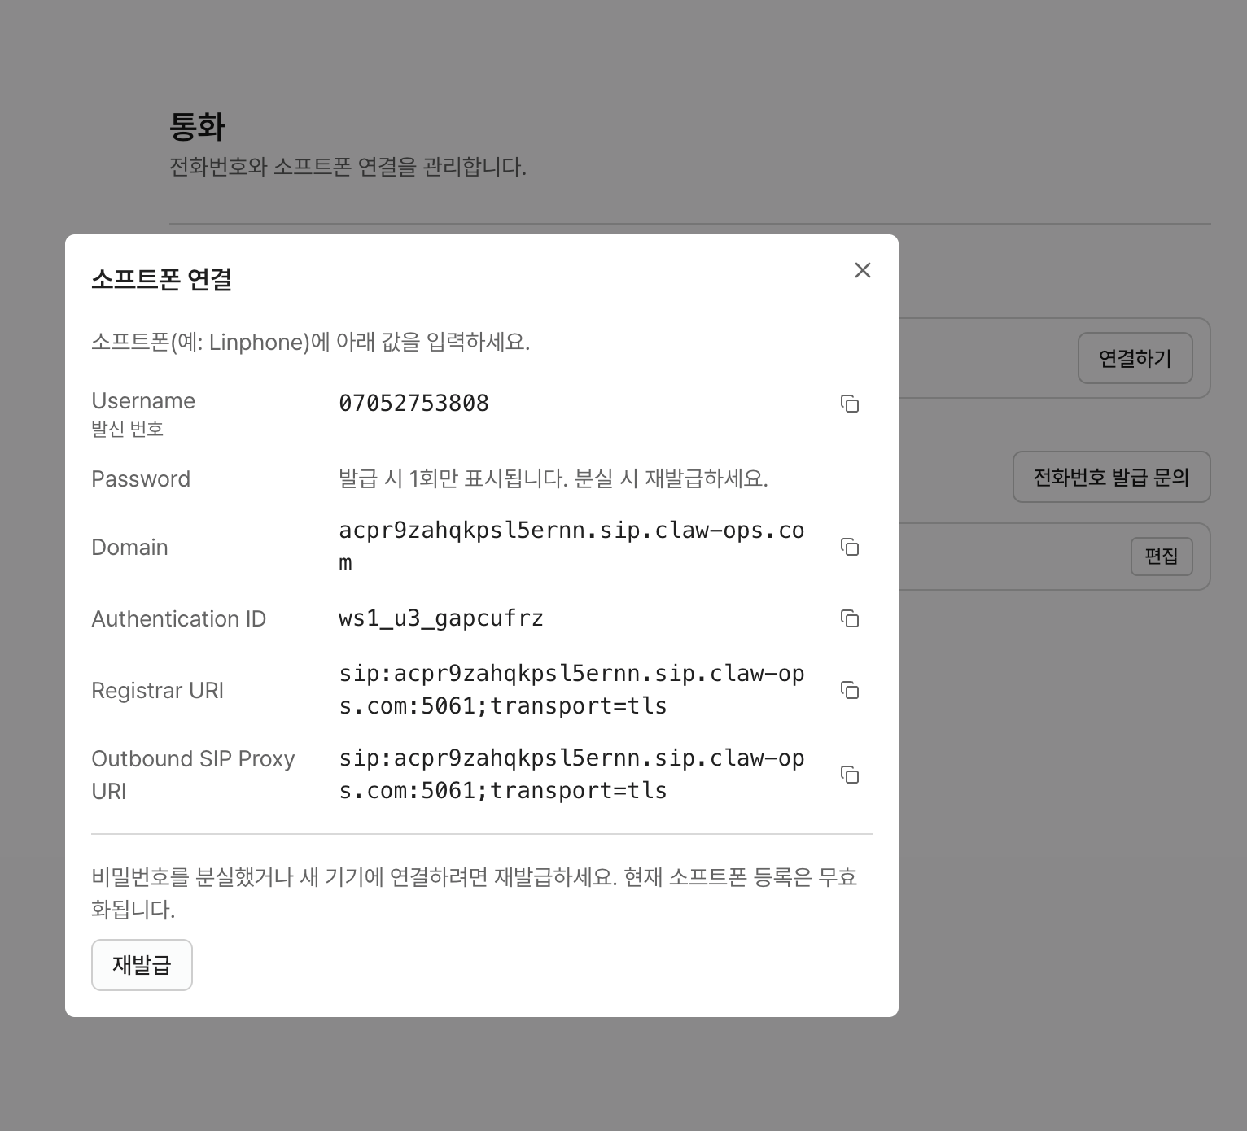
Task: Click the Linphone instruction text
Action: (311, 342)
